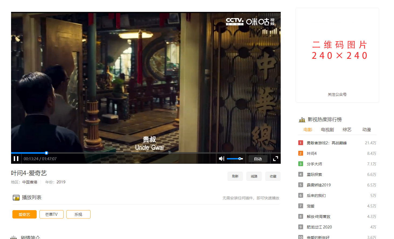This screenshot has width=394, height=239.
Task: Open 勇敢者游戏2：再战巅峰 from rankings
Action: coord(327,143)
